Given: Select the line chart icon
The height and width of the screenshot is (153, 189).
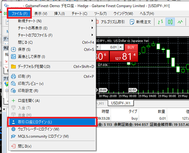Looking at the screenshot, I should (x=180, y=22).
